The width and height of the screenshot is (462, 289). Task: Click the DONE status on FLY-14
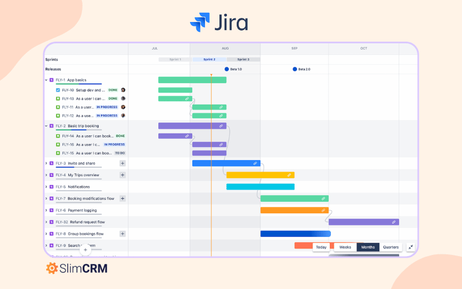(x=120, y=136)
